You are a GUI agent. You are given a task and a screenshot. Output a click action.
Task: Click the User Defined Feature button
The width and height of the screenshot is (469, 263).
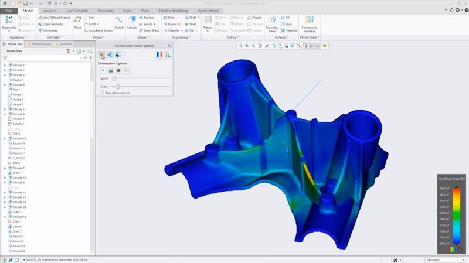click(x=54, y=18)
